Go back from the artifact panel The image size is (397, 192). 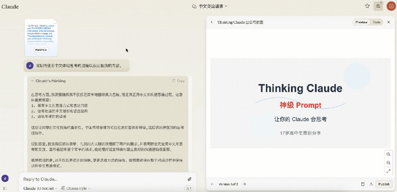coord(212,22)
